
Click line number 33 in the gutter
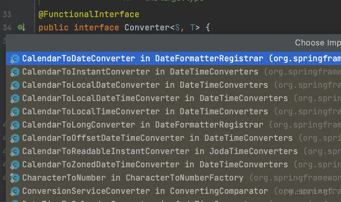pos(7,14)
